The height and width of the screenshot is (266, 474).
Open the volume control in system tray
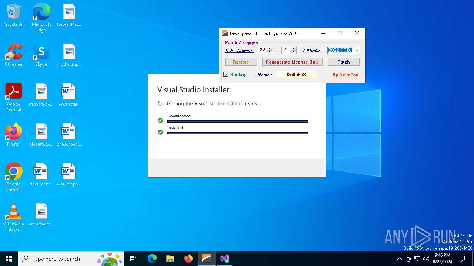tap(426, 259)
